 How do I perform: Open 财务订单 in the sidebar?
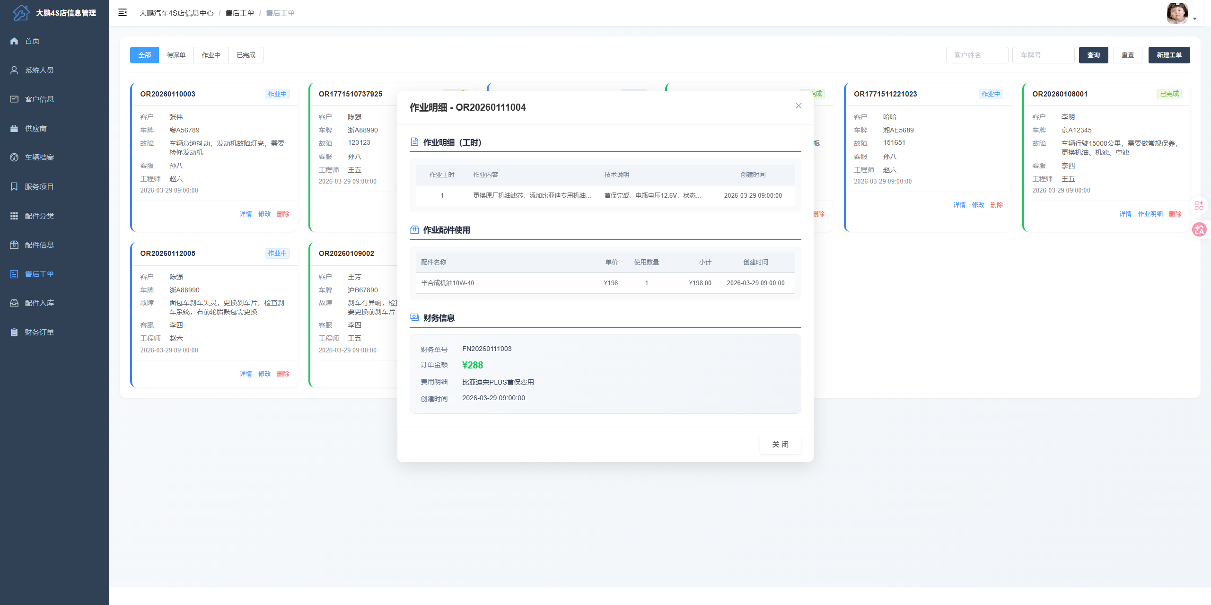pyautogui.click(x=54, y=332)
